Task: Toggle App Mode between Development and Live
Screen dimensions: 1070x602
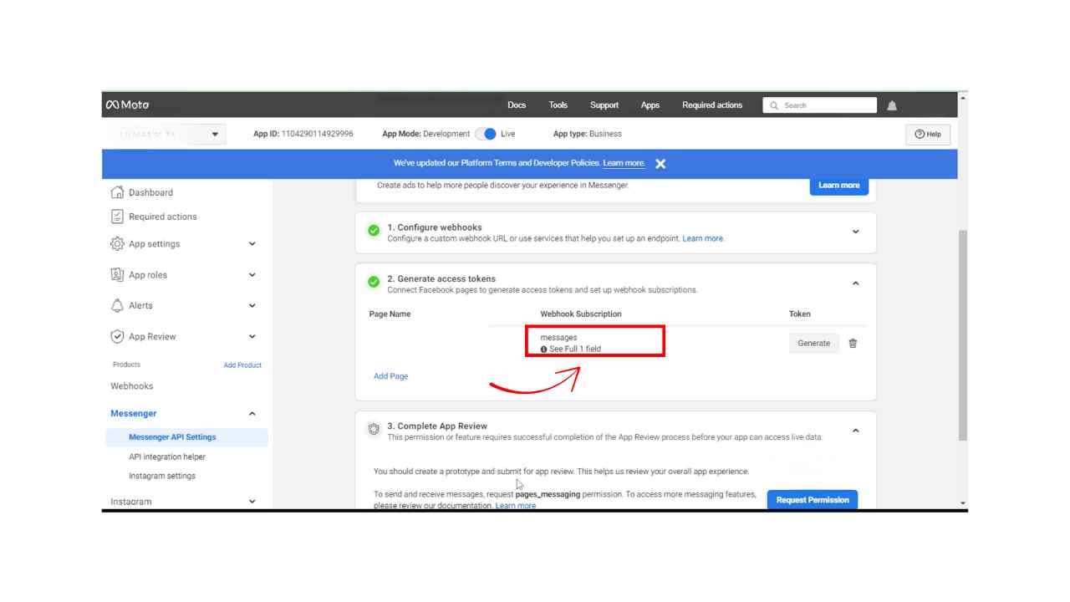Action: pyautogui.click(x=486, y=134)
